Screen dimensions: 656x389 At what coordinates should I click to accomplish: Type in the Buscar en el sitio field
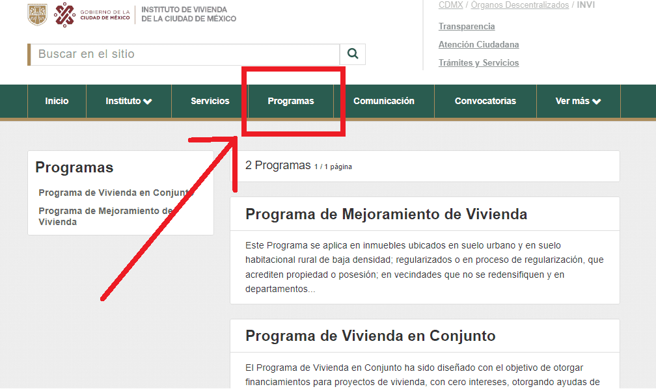pyautogui.click(x=185, y=55)
